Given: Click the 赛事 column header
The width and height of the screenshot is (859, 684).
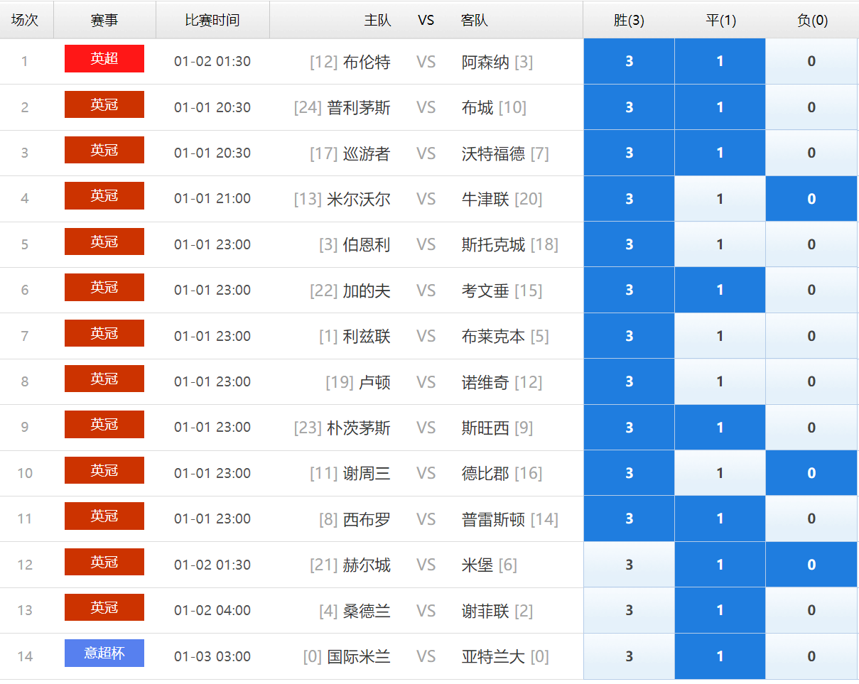Looking at the screenshot, I should tap(104, 20).
